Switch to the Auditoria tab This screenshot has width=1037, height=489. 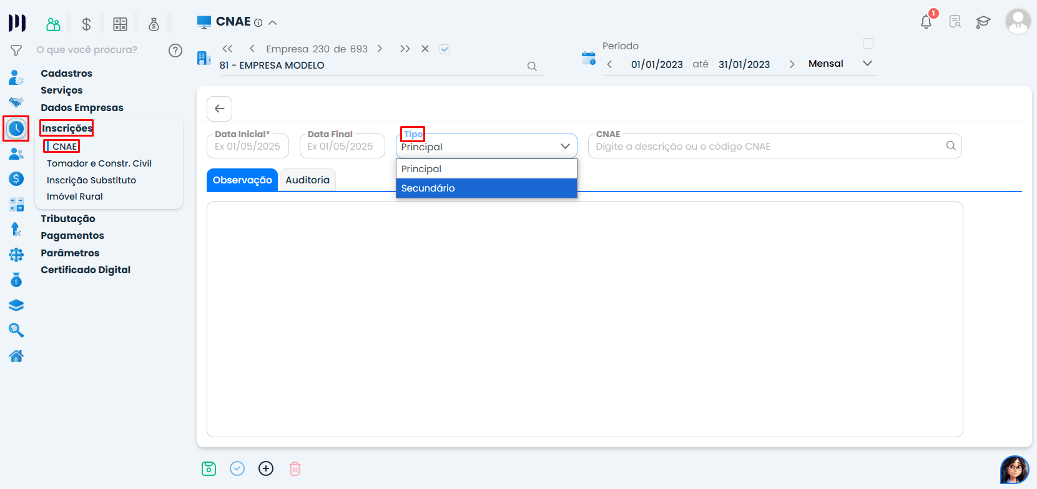tap(307, 180)
